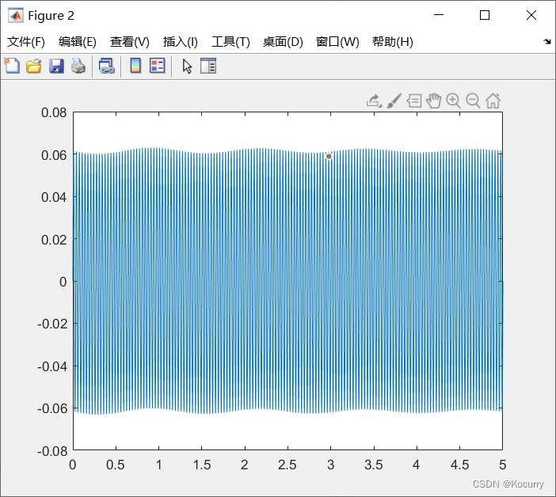Click the y-axis label 0.04
Image resolution: width=556 pixels, height=497 pixels.
tap(54, 197)
